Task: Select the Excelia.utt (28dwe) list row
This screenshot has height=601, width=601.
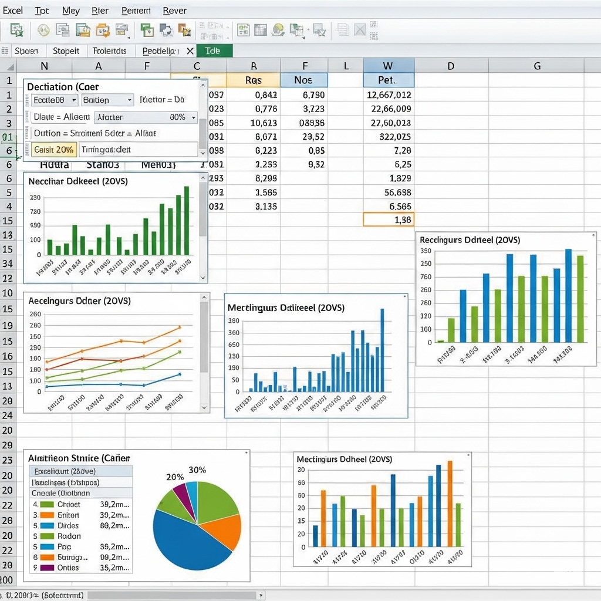Action: (x=81, y=471)
